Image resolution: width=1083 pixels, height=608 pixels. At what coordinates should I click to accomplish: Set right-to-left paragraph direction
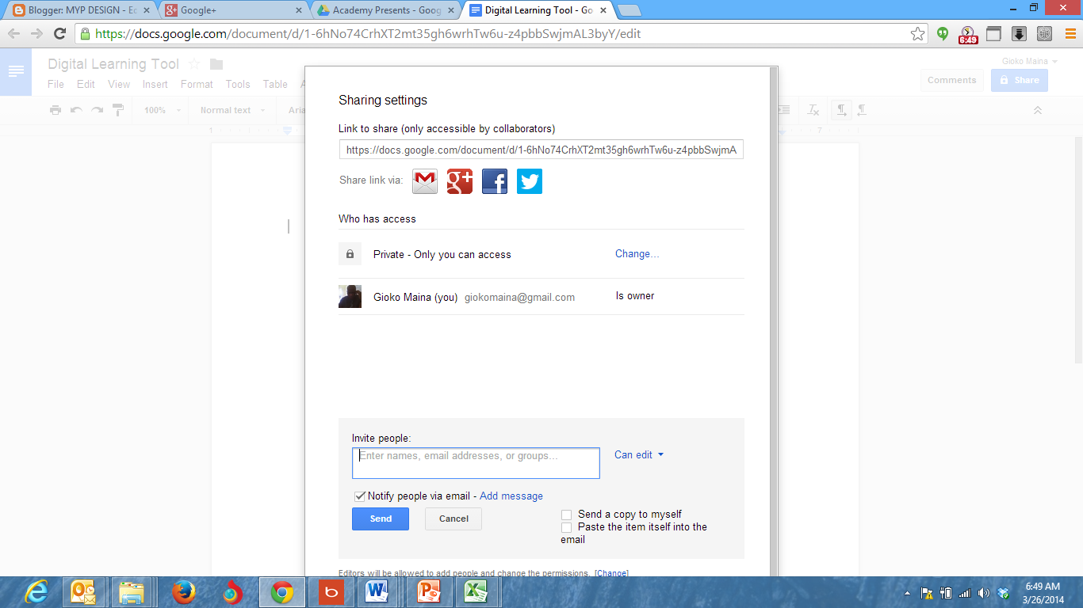pos(862,110)
